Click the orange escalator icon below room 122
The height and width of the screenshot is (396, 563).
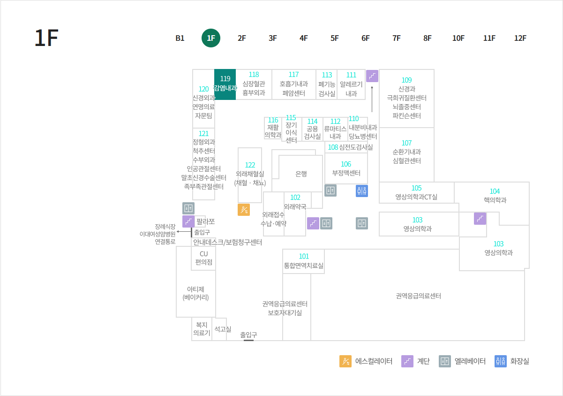244,210
